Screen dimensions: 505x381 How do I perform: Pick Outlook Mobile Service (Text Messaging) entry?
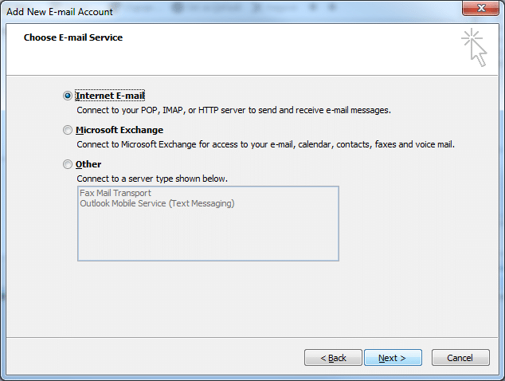(157, 203)
